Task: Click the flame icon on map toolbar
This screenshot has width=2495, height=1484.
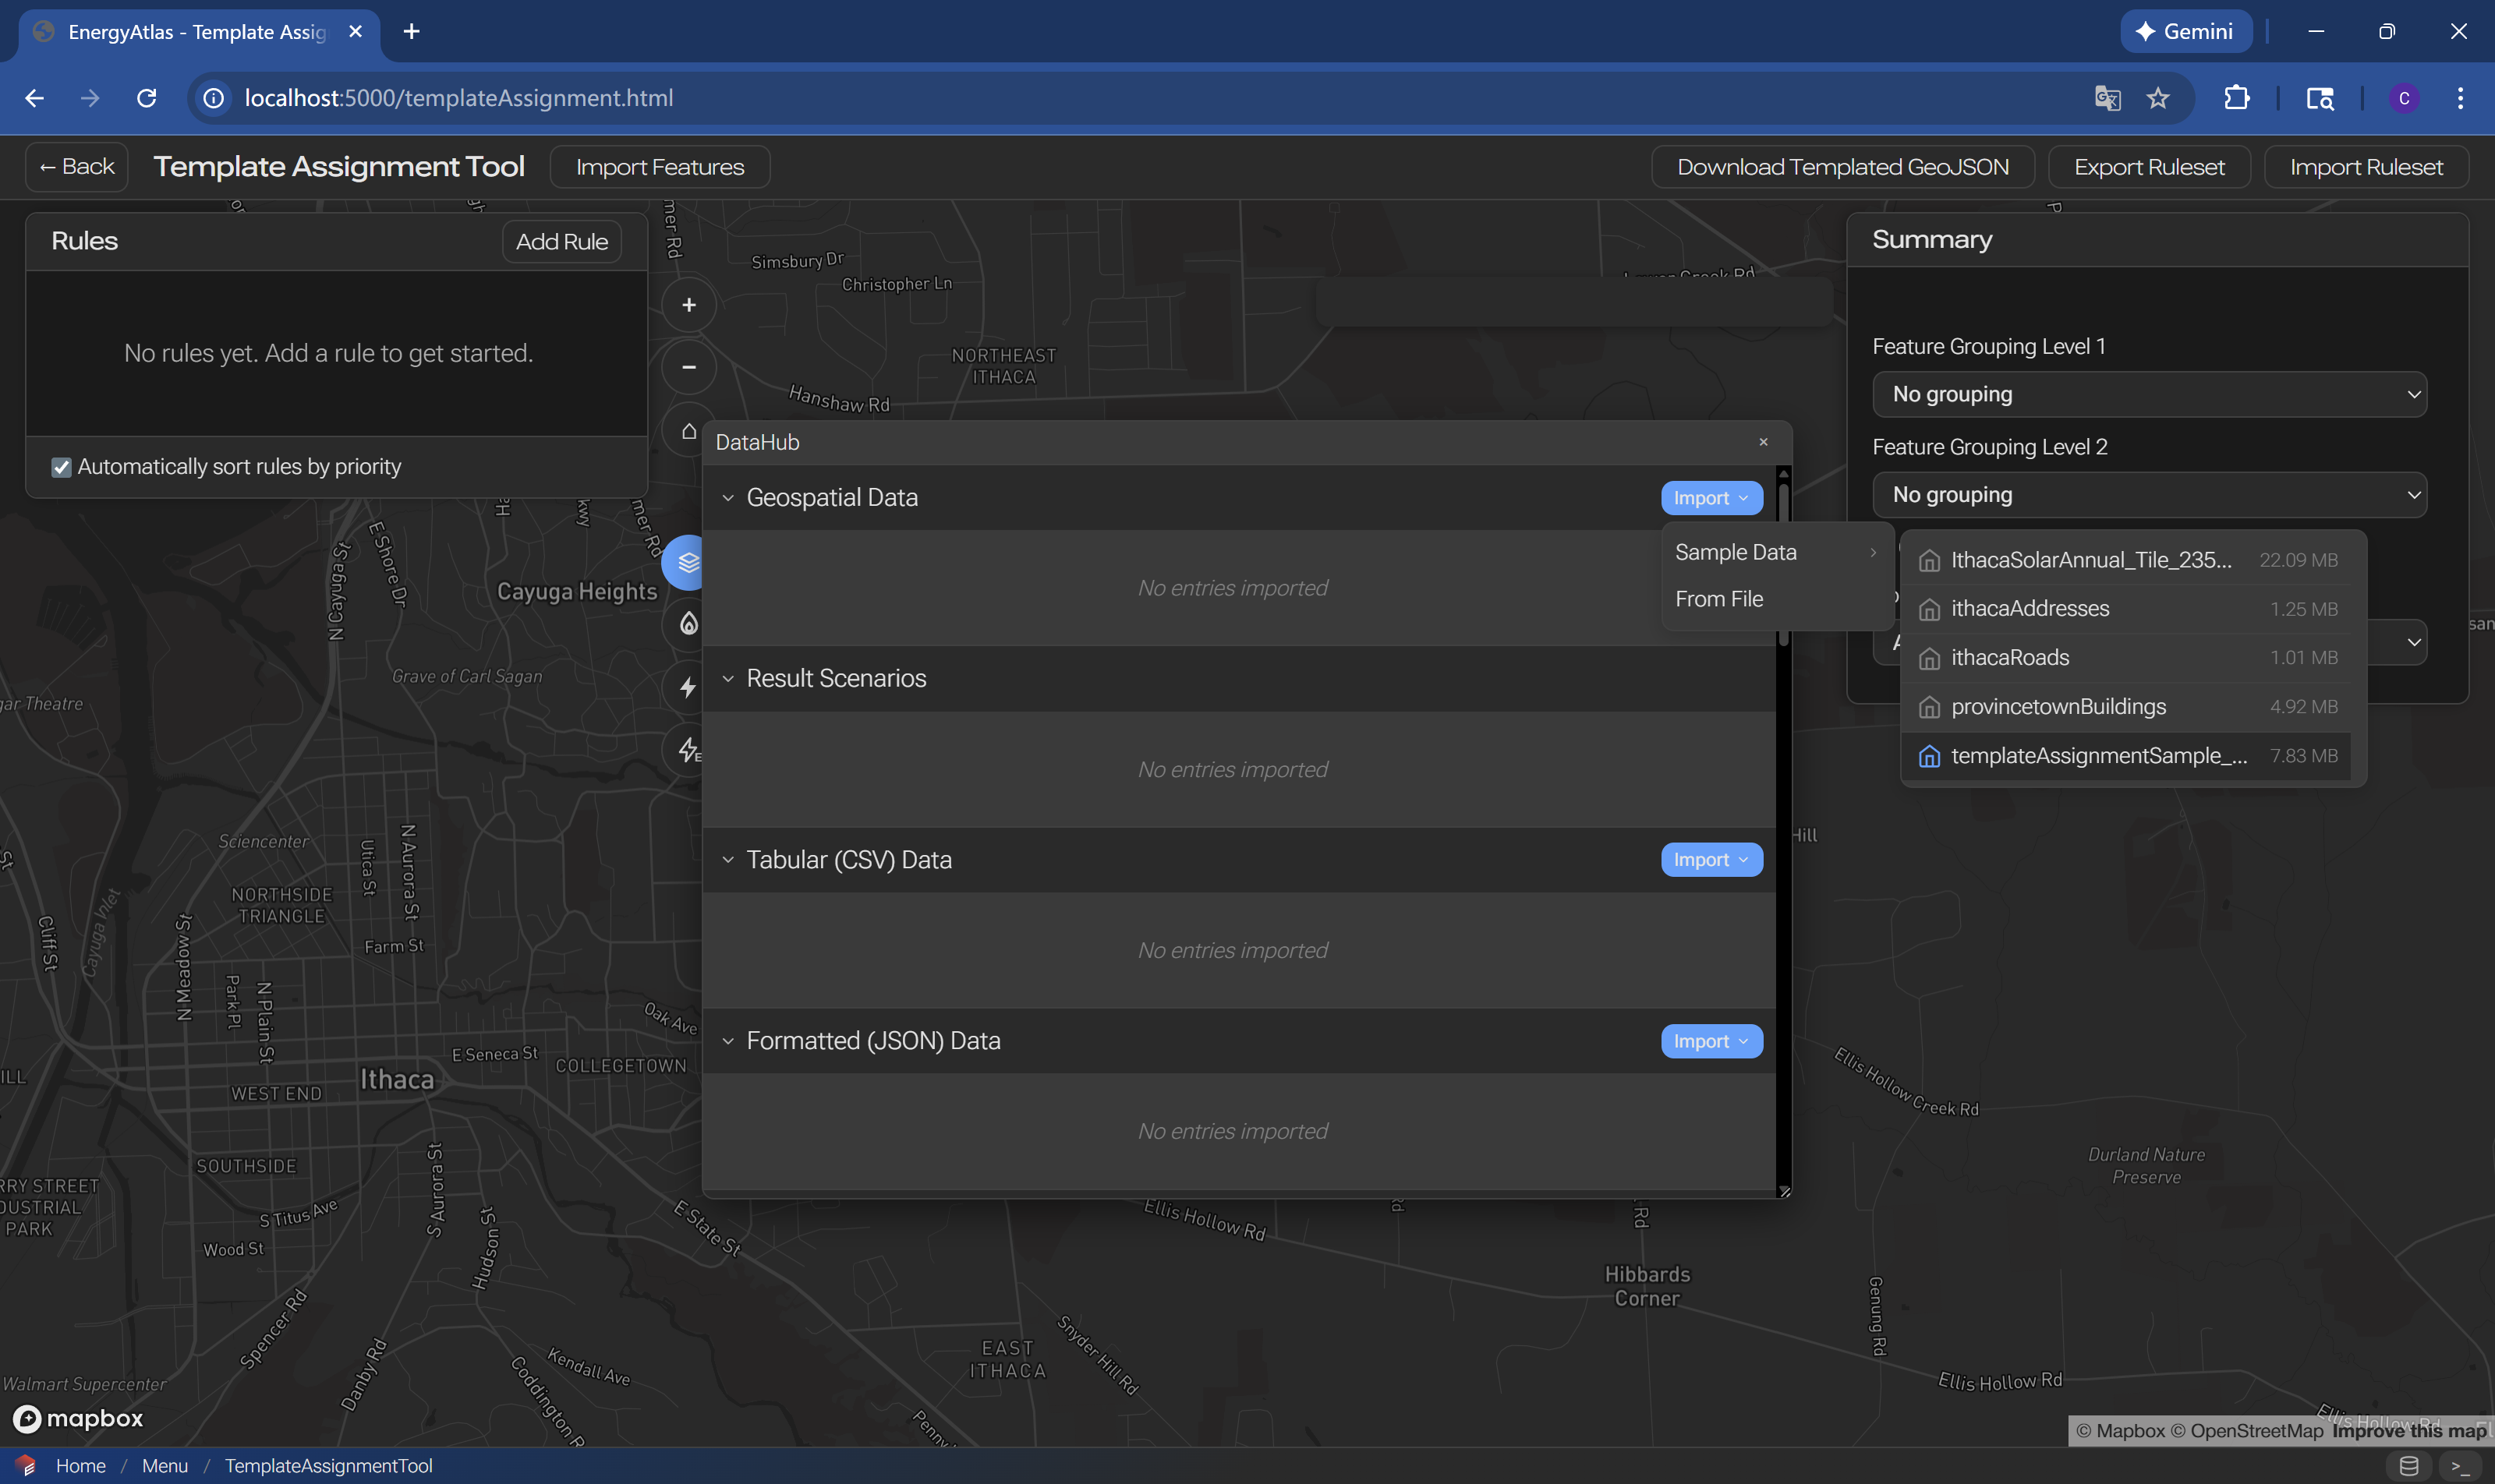Action: (x=688, y=624)
